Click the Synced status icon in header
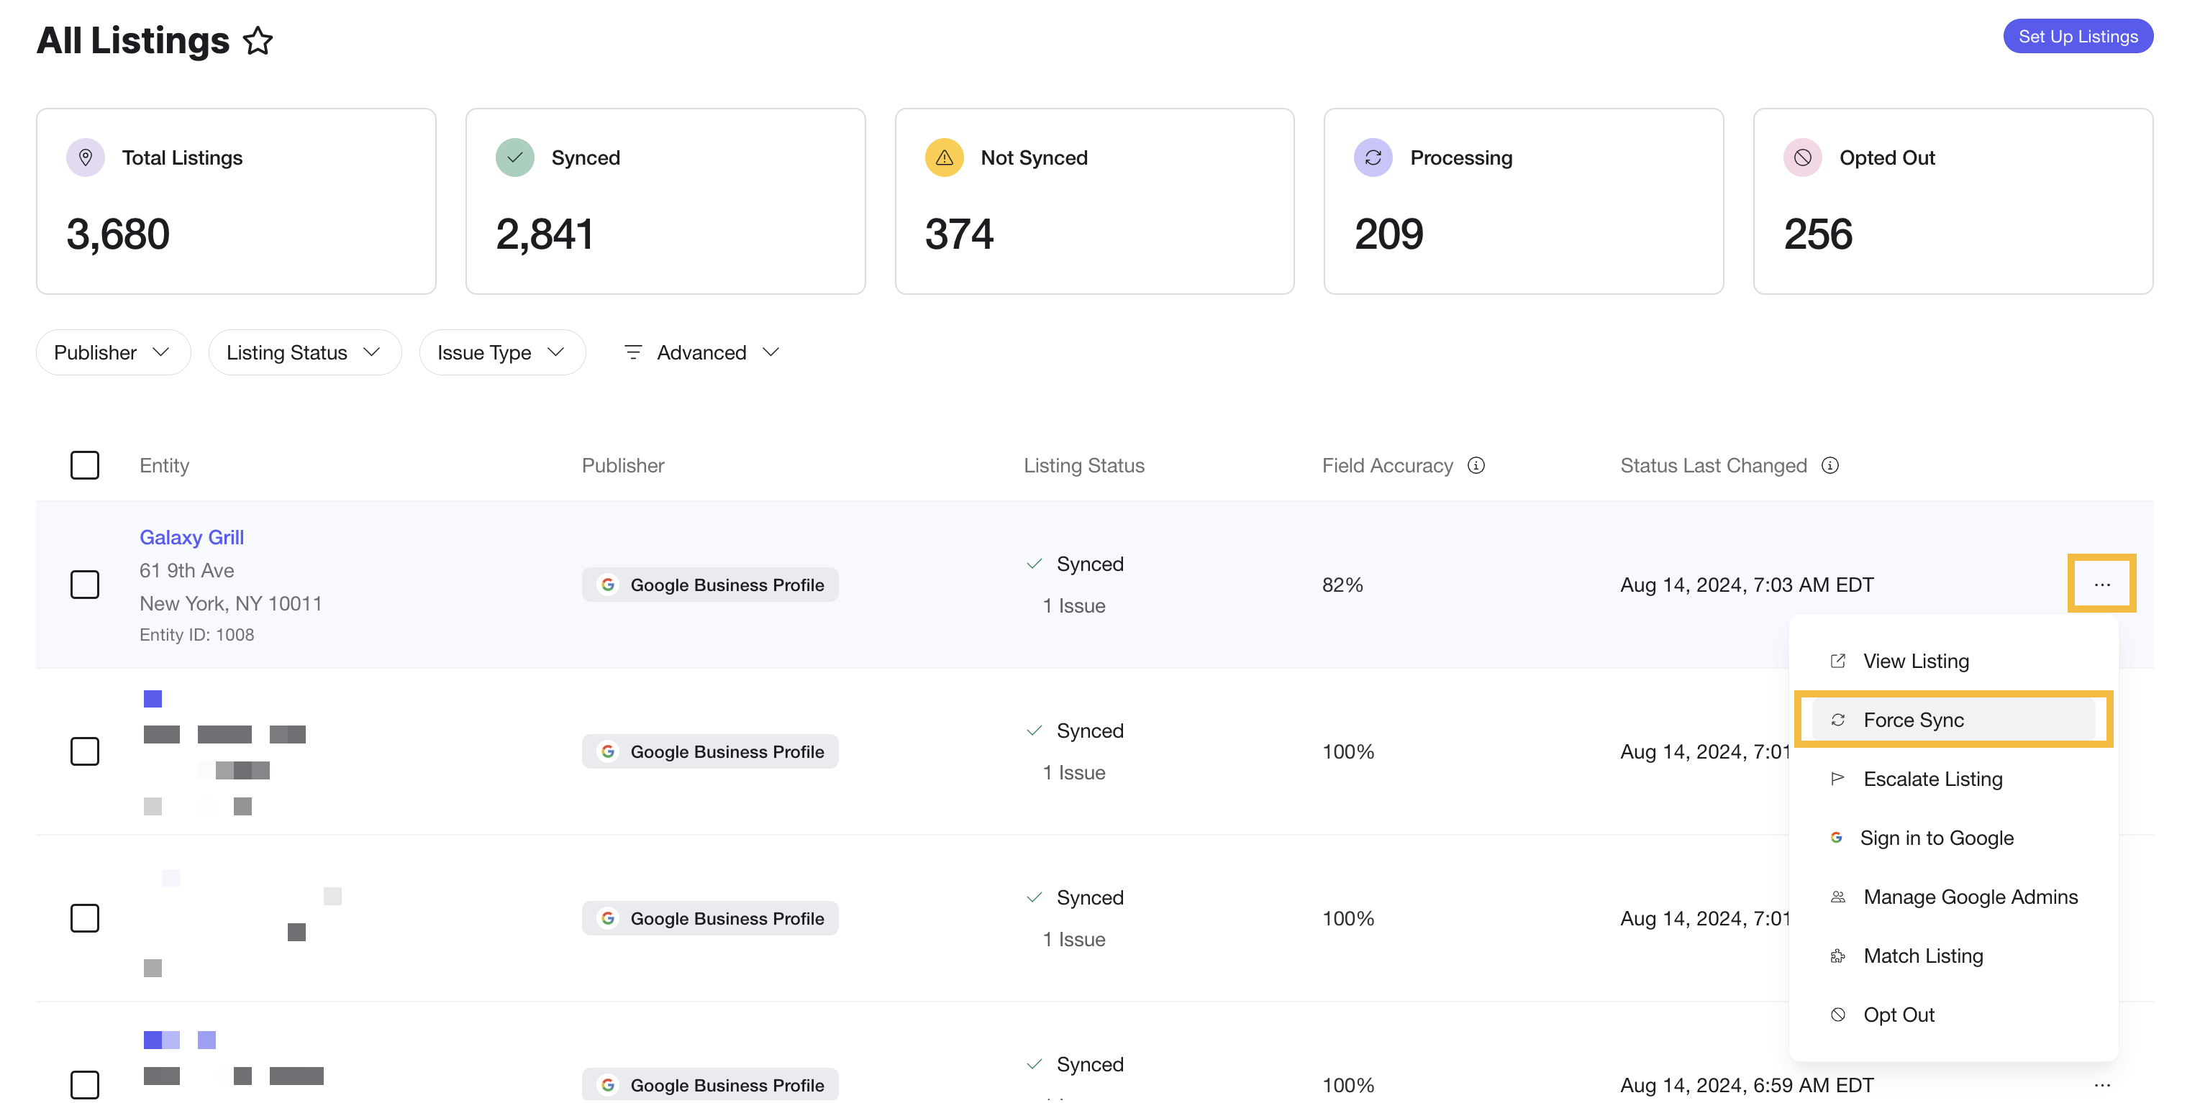Viewport: 2200px width, 1103px height. (x=515, y=156)
